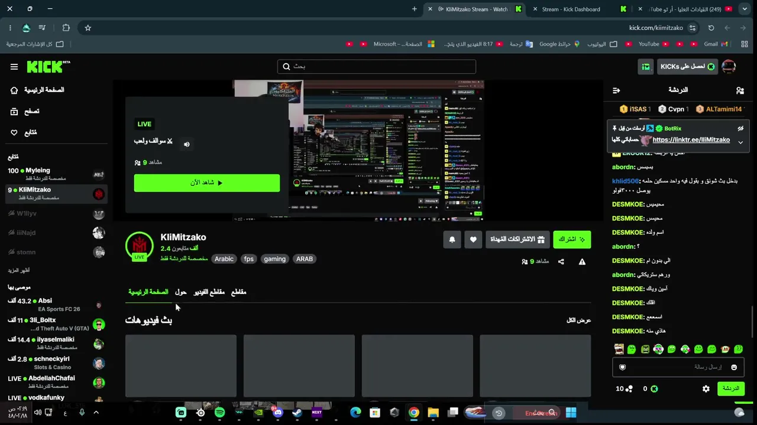Screen dimensions: 757x425
Task: Switch to the channel home tab
Action: tap(148, 292)
